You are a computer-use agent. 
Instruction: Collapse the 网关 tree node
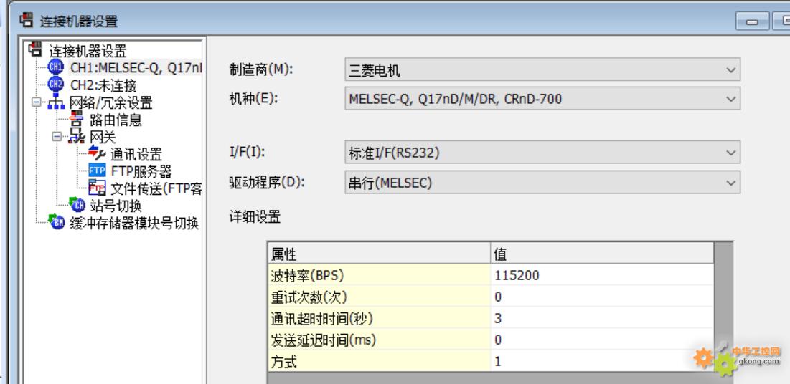pyautogui.click(x=57, y=136)
